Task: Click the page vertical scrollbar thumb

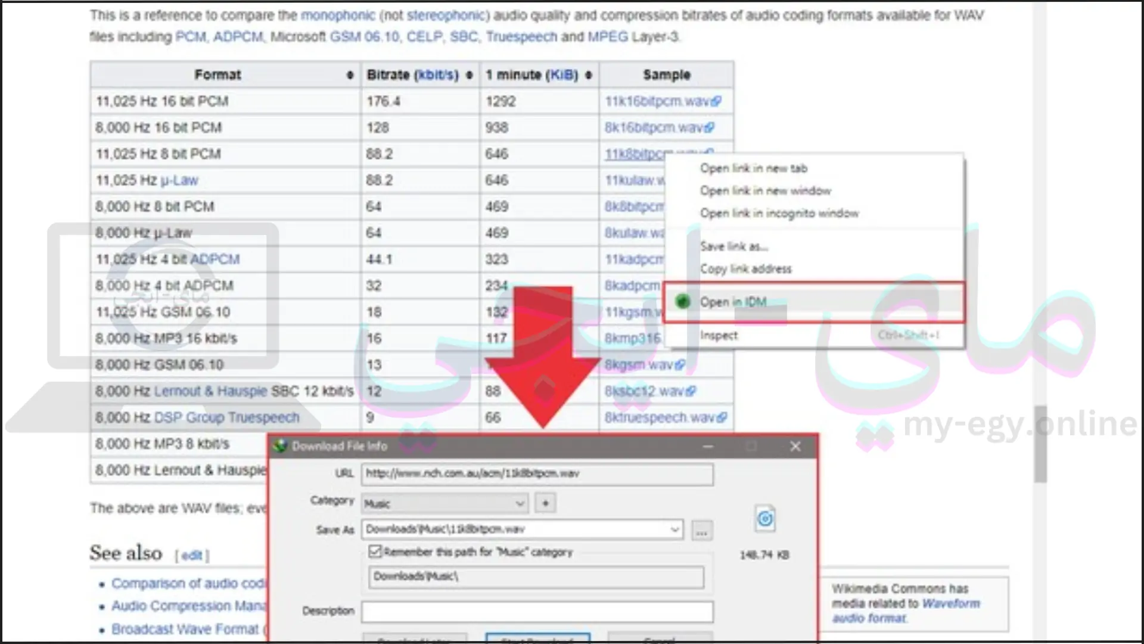Action: coord(1040,444)
